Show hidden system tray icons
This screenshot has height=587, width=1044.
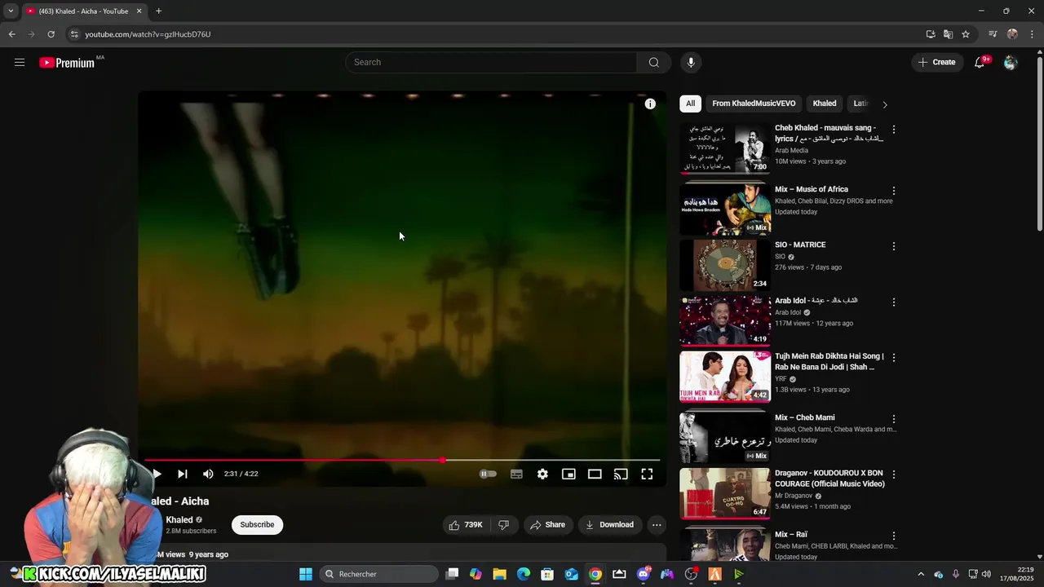[x=921, y=574]
